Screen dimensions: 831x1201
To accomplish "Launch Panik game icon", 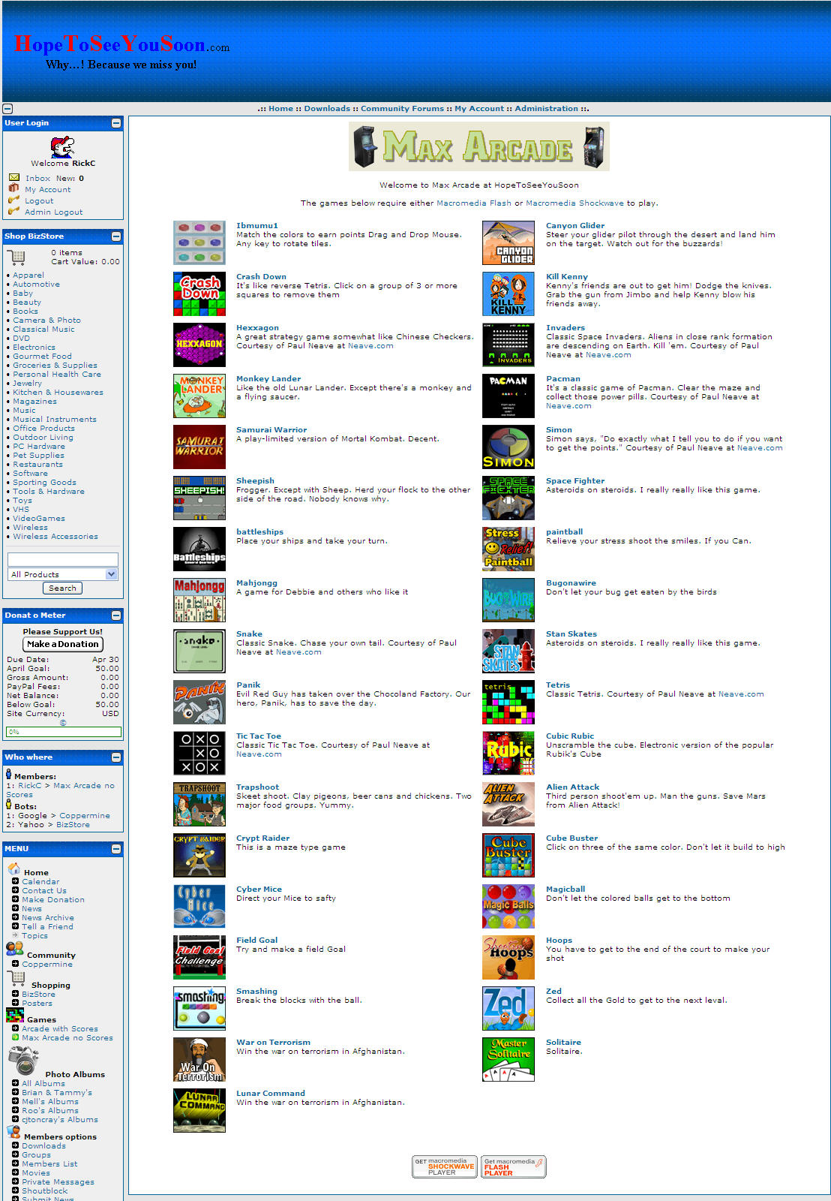I will coord(199,703).
